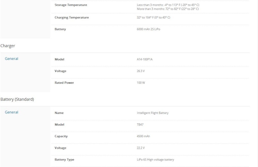Click the 4500 mAh capacity value
This screenshot has height=167, width=258.
[x=143, y=136]
